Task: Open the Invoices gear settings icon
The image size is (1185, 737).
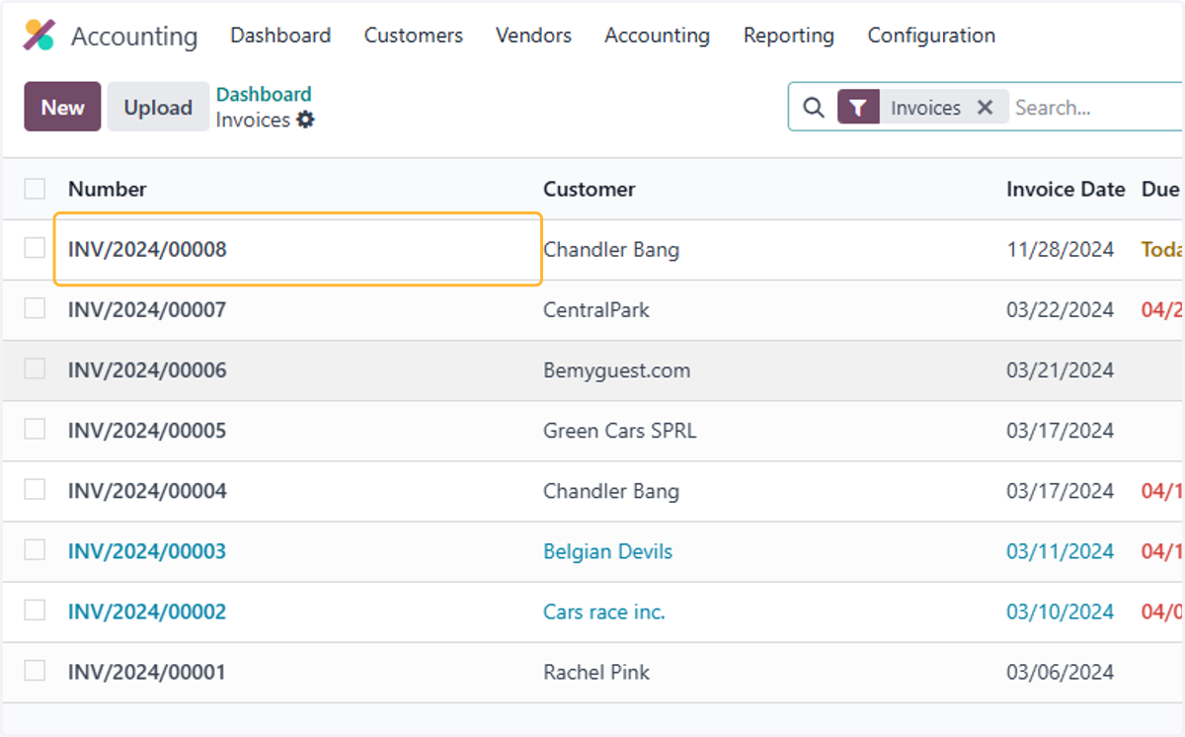Action: point(306,120)
